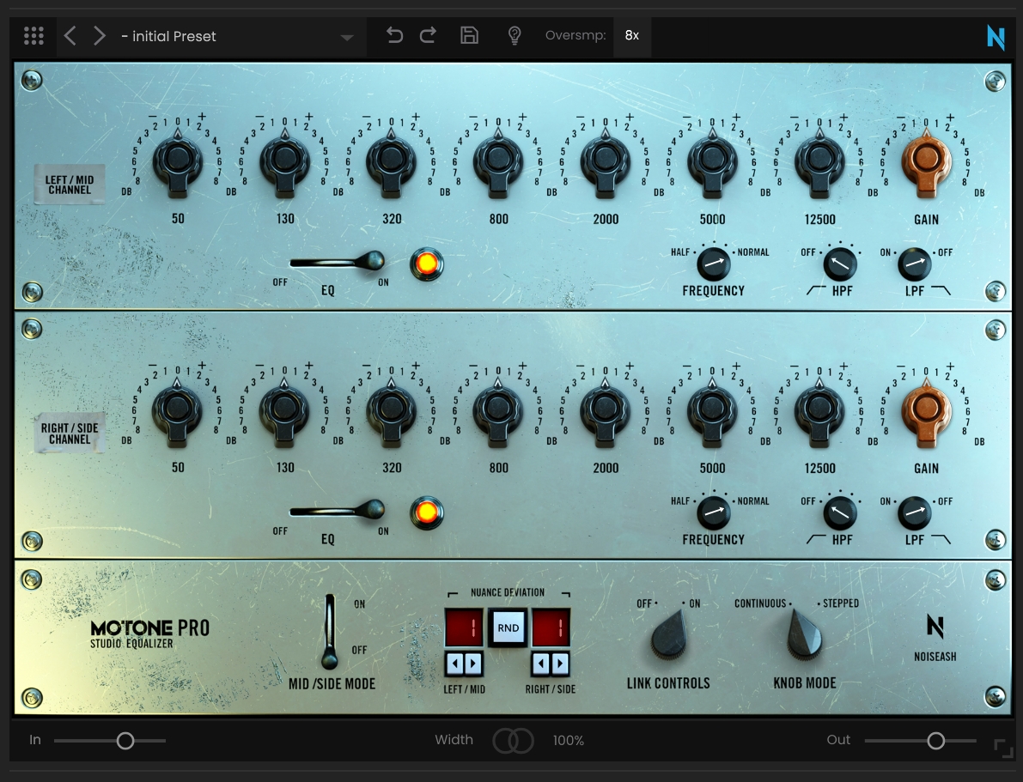
Task: Switch the Left/Mid FREQUENCY half/normal knob
Action: (713, 264)
